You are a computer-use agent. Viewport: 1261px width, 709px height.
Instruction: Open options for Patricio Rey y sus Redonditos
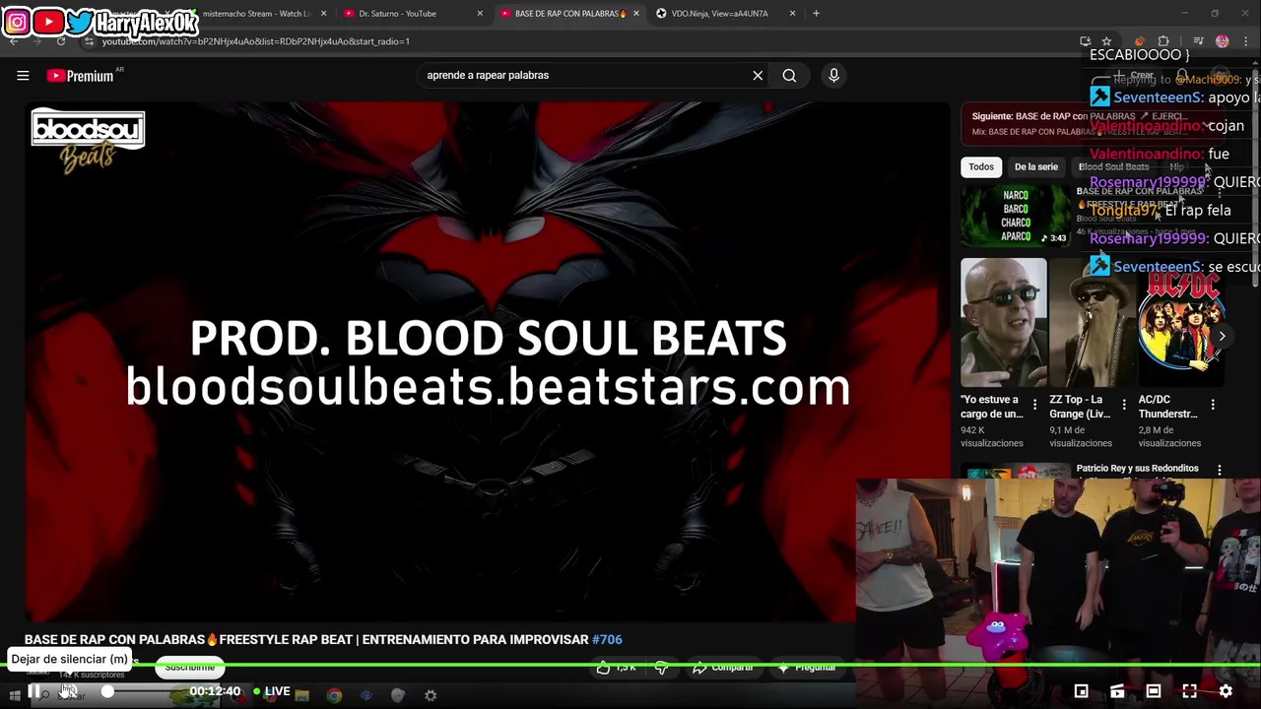tap(1220, 471)
